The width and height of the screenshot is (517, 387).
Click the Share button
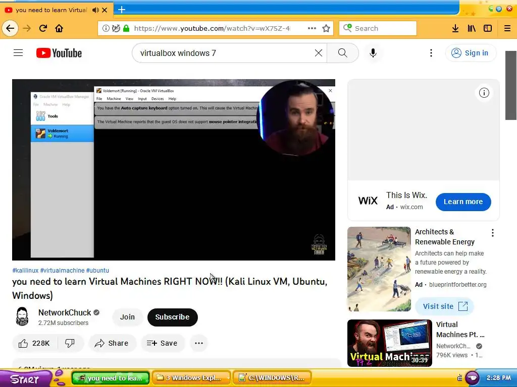coord(112,343)
